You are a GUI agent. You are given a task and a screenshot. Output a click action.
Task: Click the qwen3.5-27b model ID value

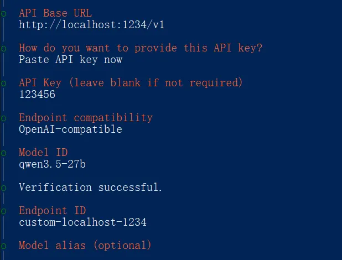point(52,164)
